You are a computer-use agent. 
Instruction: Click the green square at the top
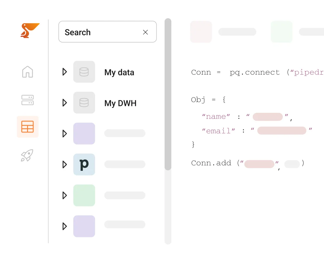(281, 32)
